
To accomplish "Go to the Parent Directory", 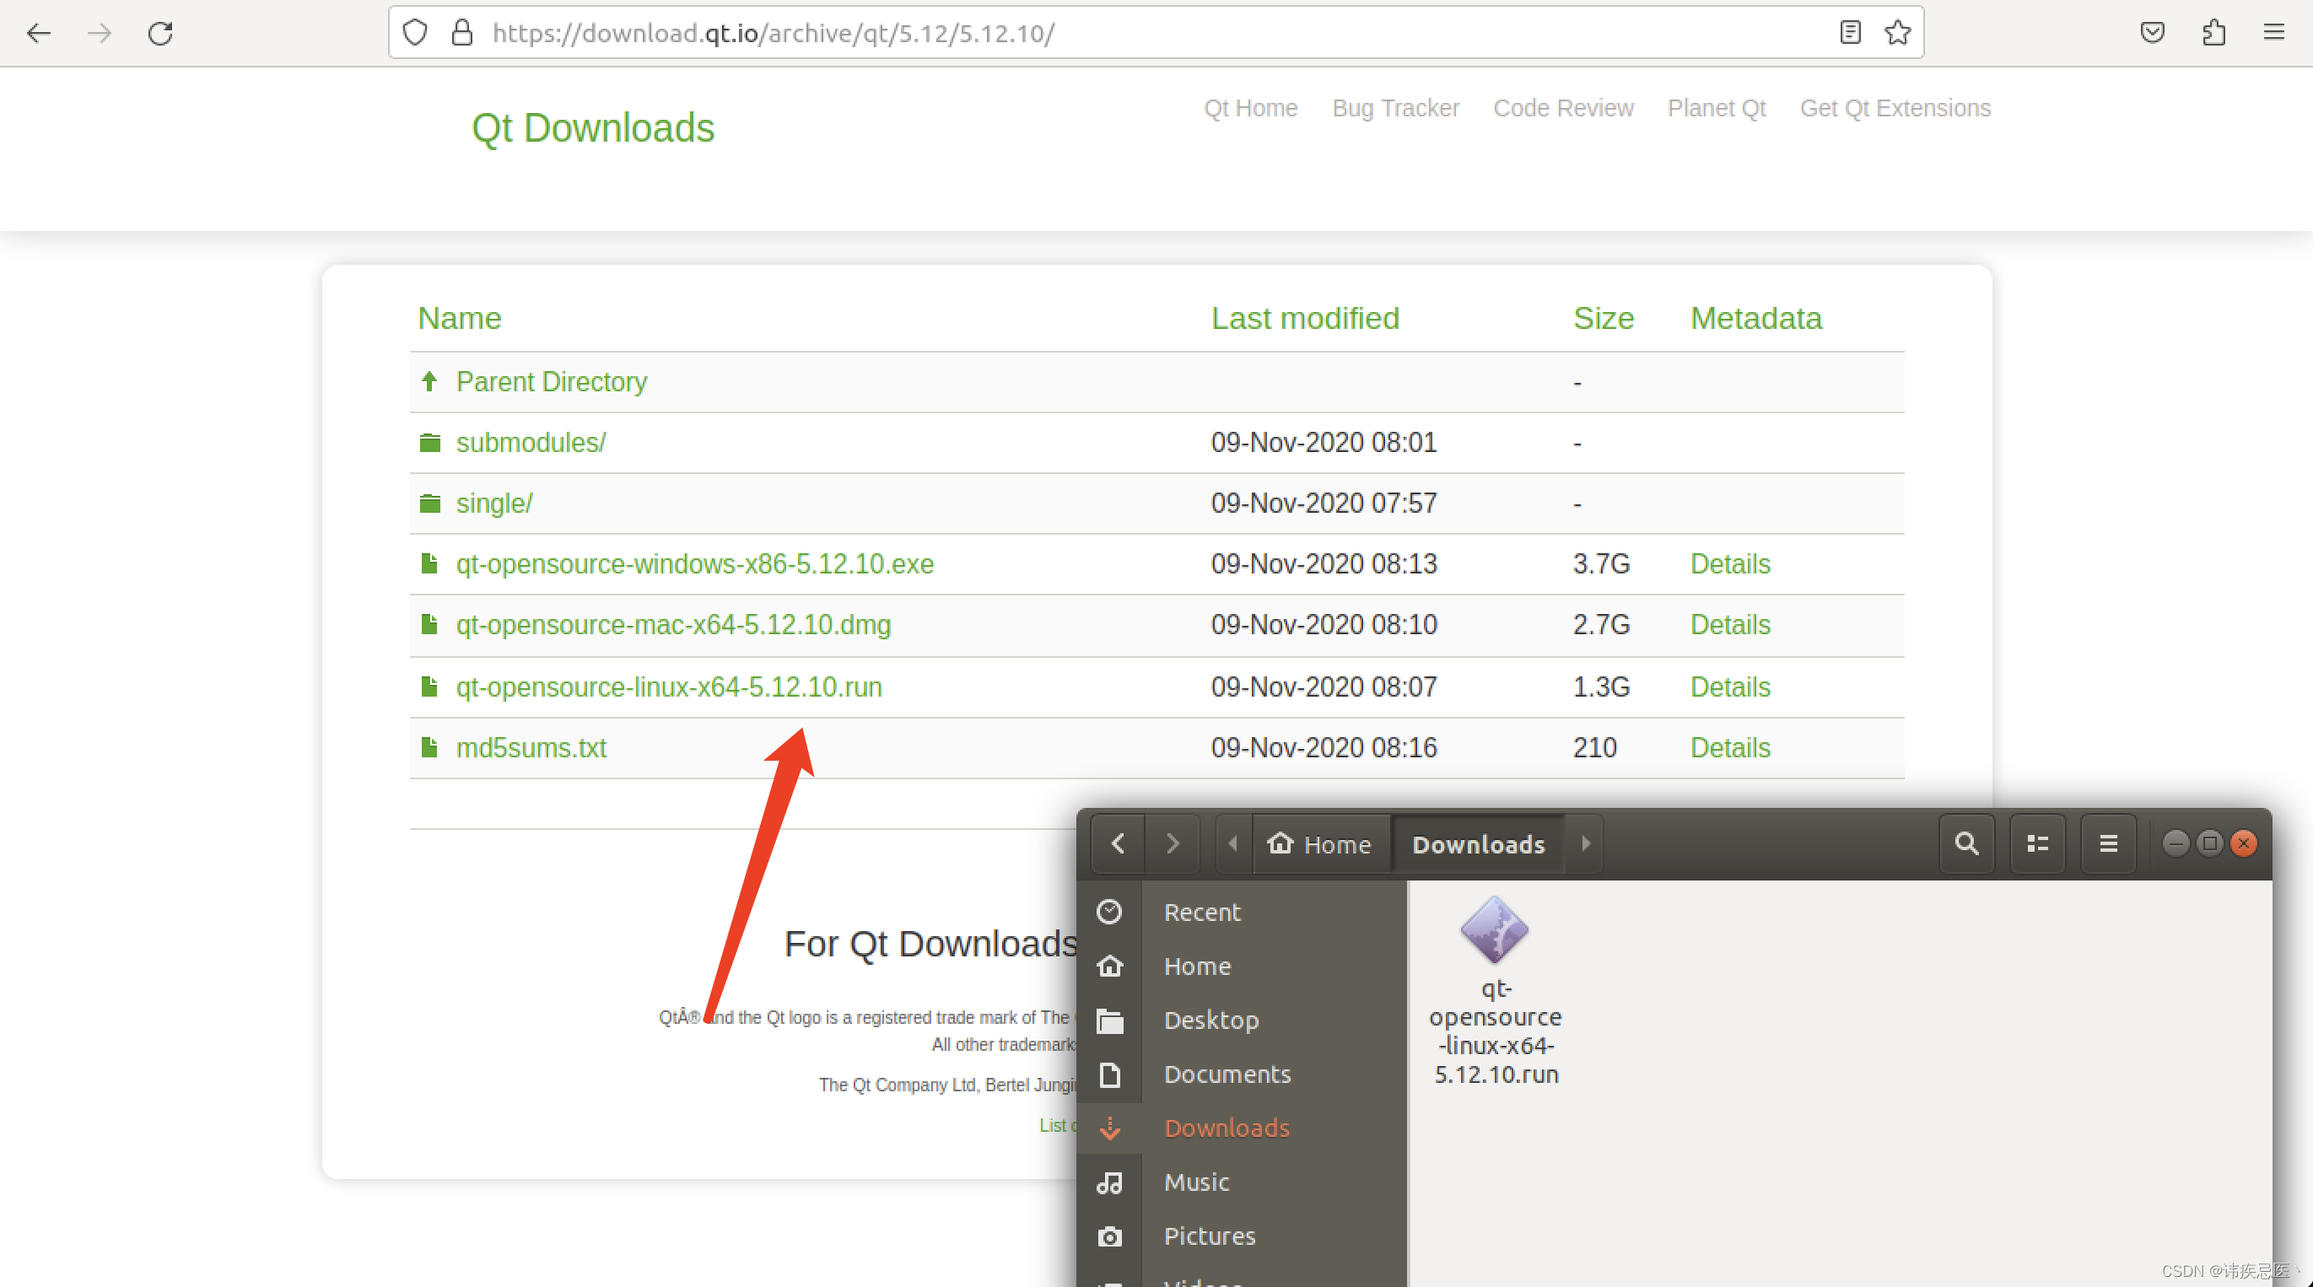I will [x=551, y=381].
